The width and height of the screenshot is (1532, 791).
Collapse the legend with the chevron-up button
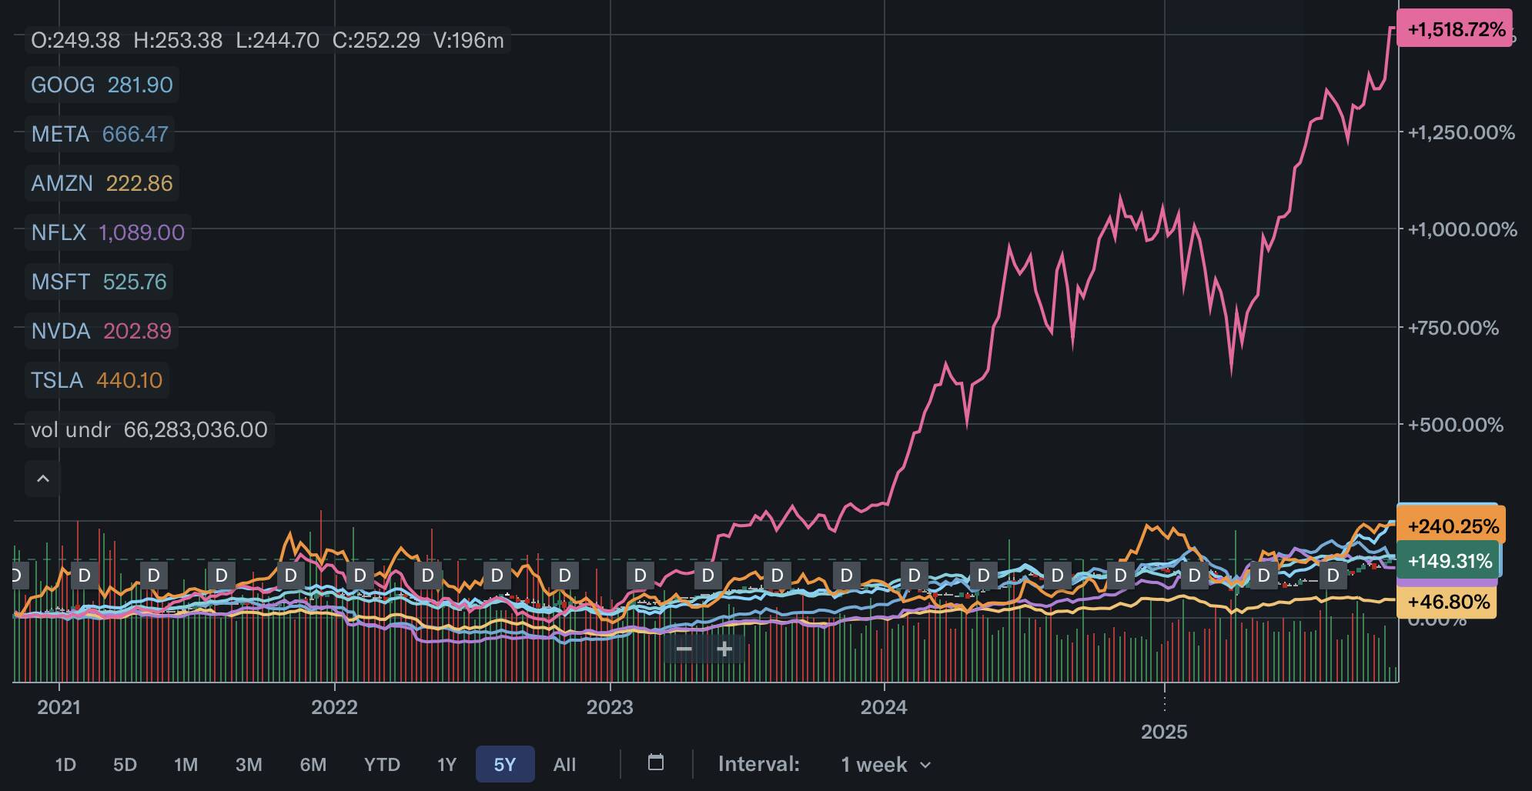tap(43, 479)
